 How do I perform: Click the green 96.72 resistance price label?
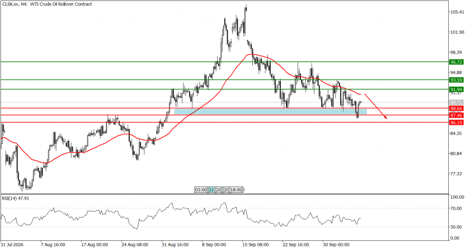coord(457,62)
